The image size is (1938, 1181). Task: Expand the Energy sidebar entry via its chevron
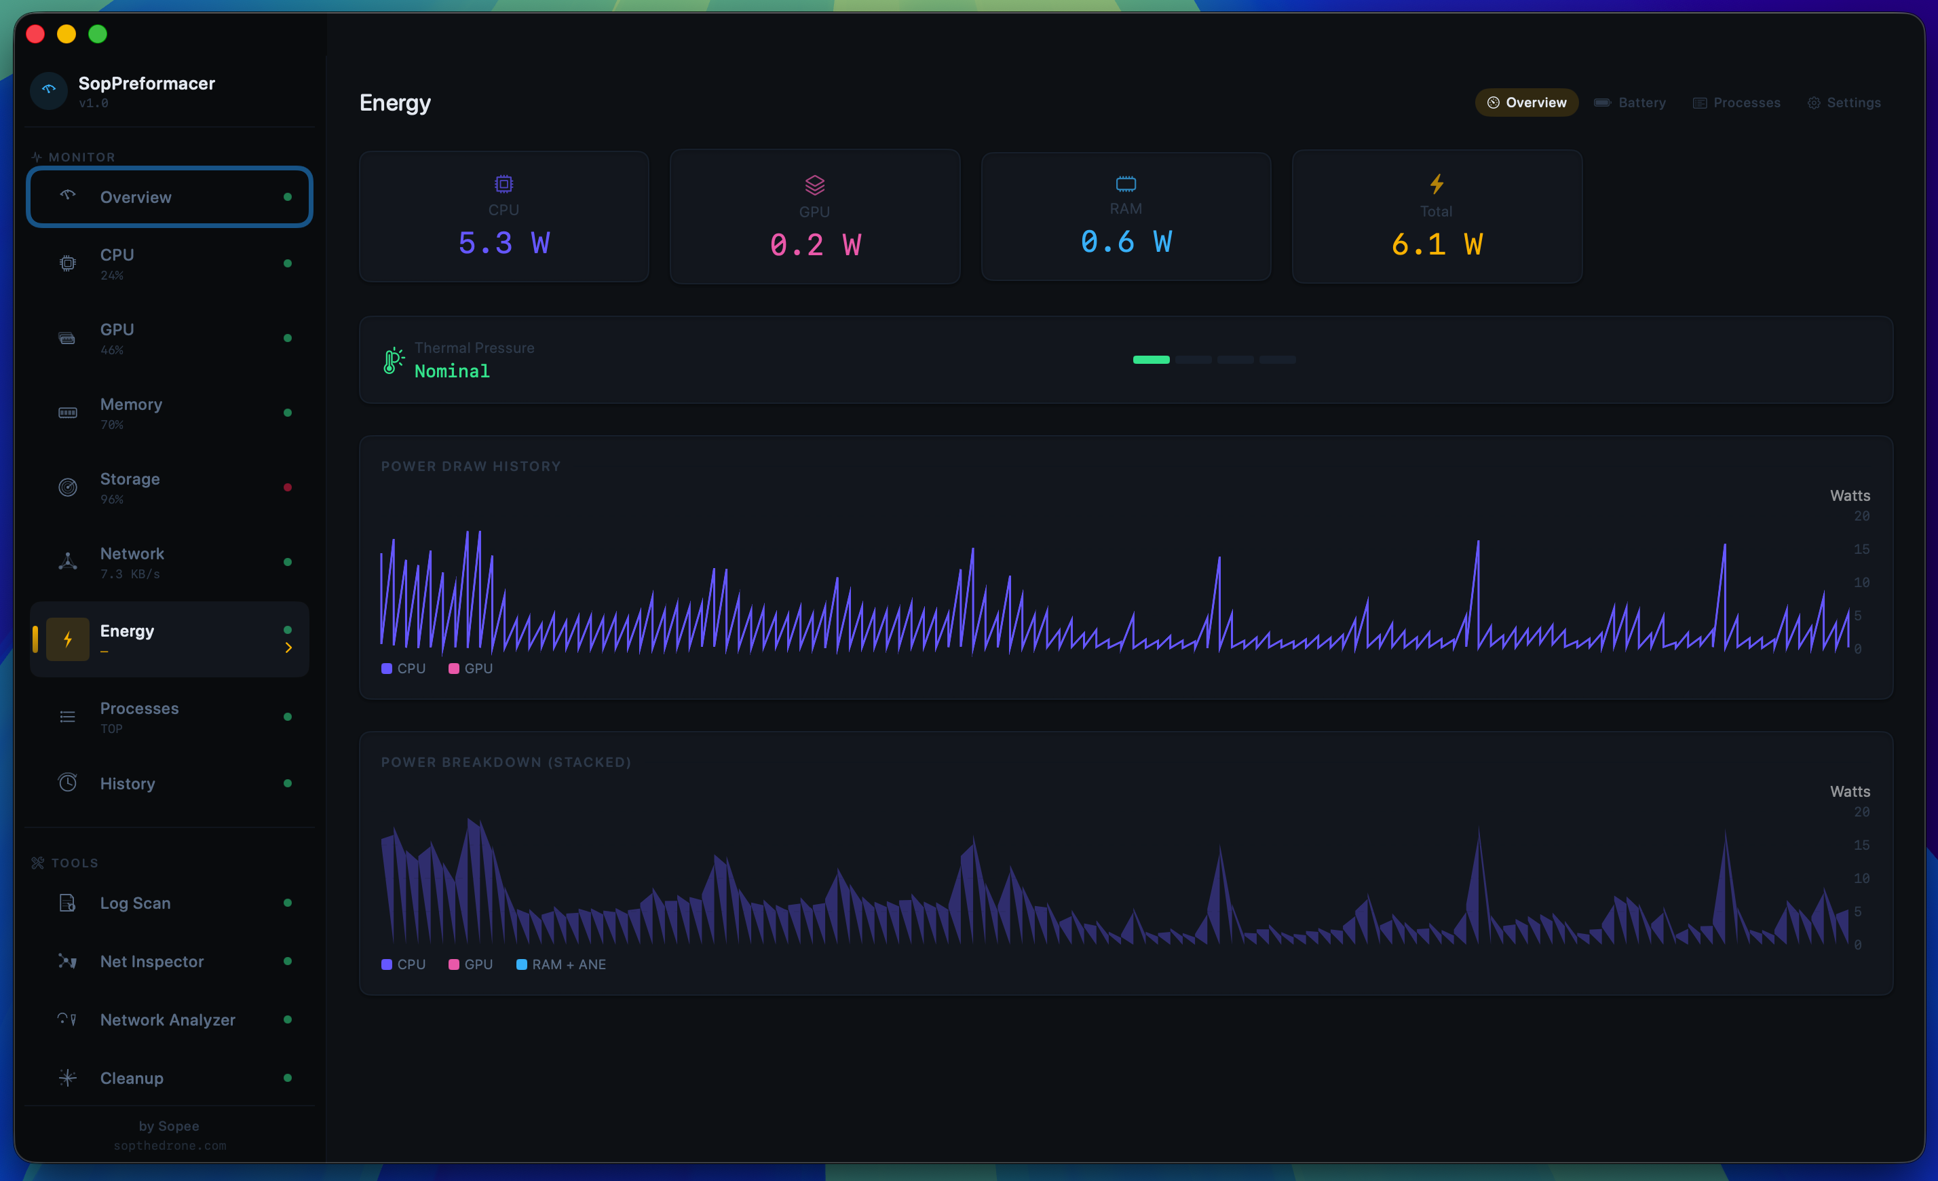(288, 648)
